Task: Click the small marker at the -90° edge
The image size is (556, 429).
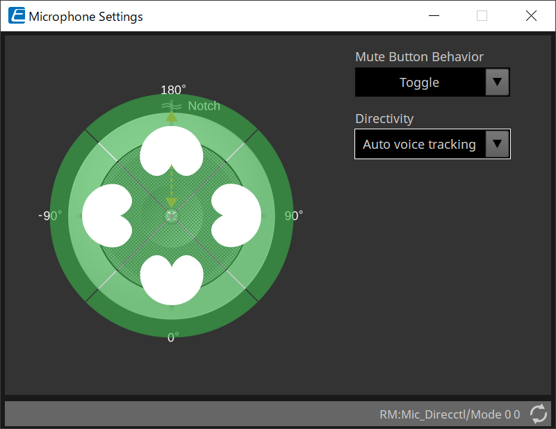Action: tap(79, 216)
